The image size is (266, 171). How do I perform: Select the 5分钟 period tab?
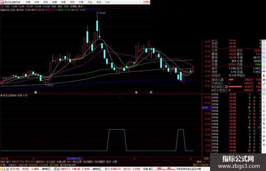click(21, 6)
